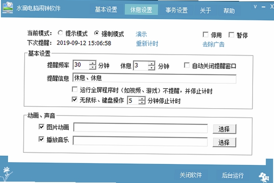Image resolution: width=274 pixels, height=183 pixels.
Task: Open the 关于 tab
Action: coord(205,11)
